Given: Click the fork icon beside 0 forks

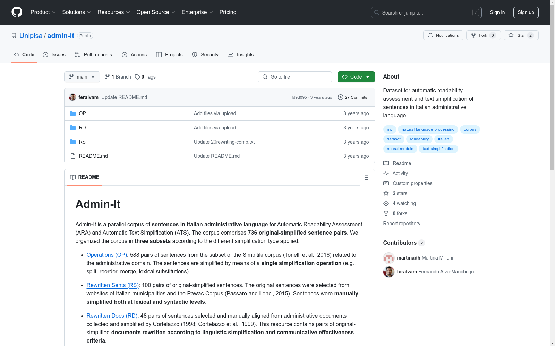Looking at the screenshot, I should [386, 213].
